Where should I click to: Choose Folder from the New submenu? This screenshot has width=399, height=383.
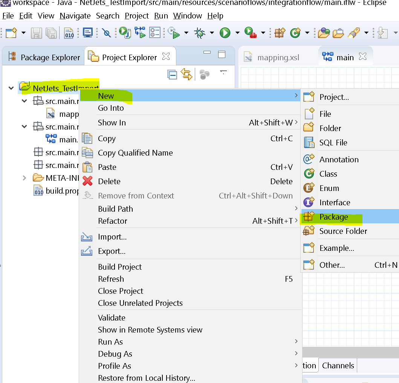tap(350, 128)
